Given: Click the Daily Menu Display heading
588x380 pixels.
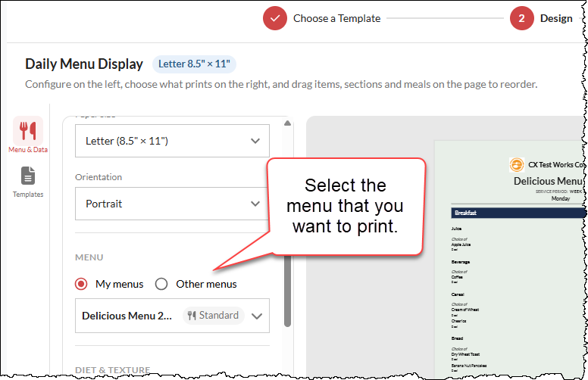Looking at the screenshot, I should coord(84,64).
